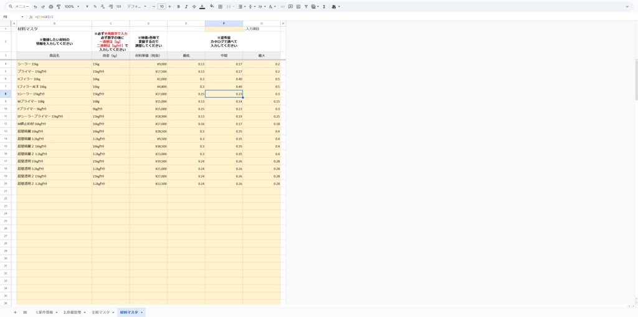Open the 材料マスタ tab menu arrow

(141, 312)
